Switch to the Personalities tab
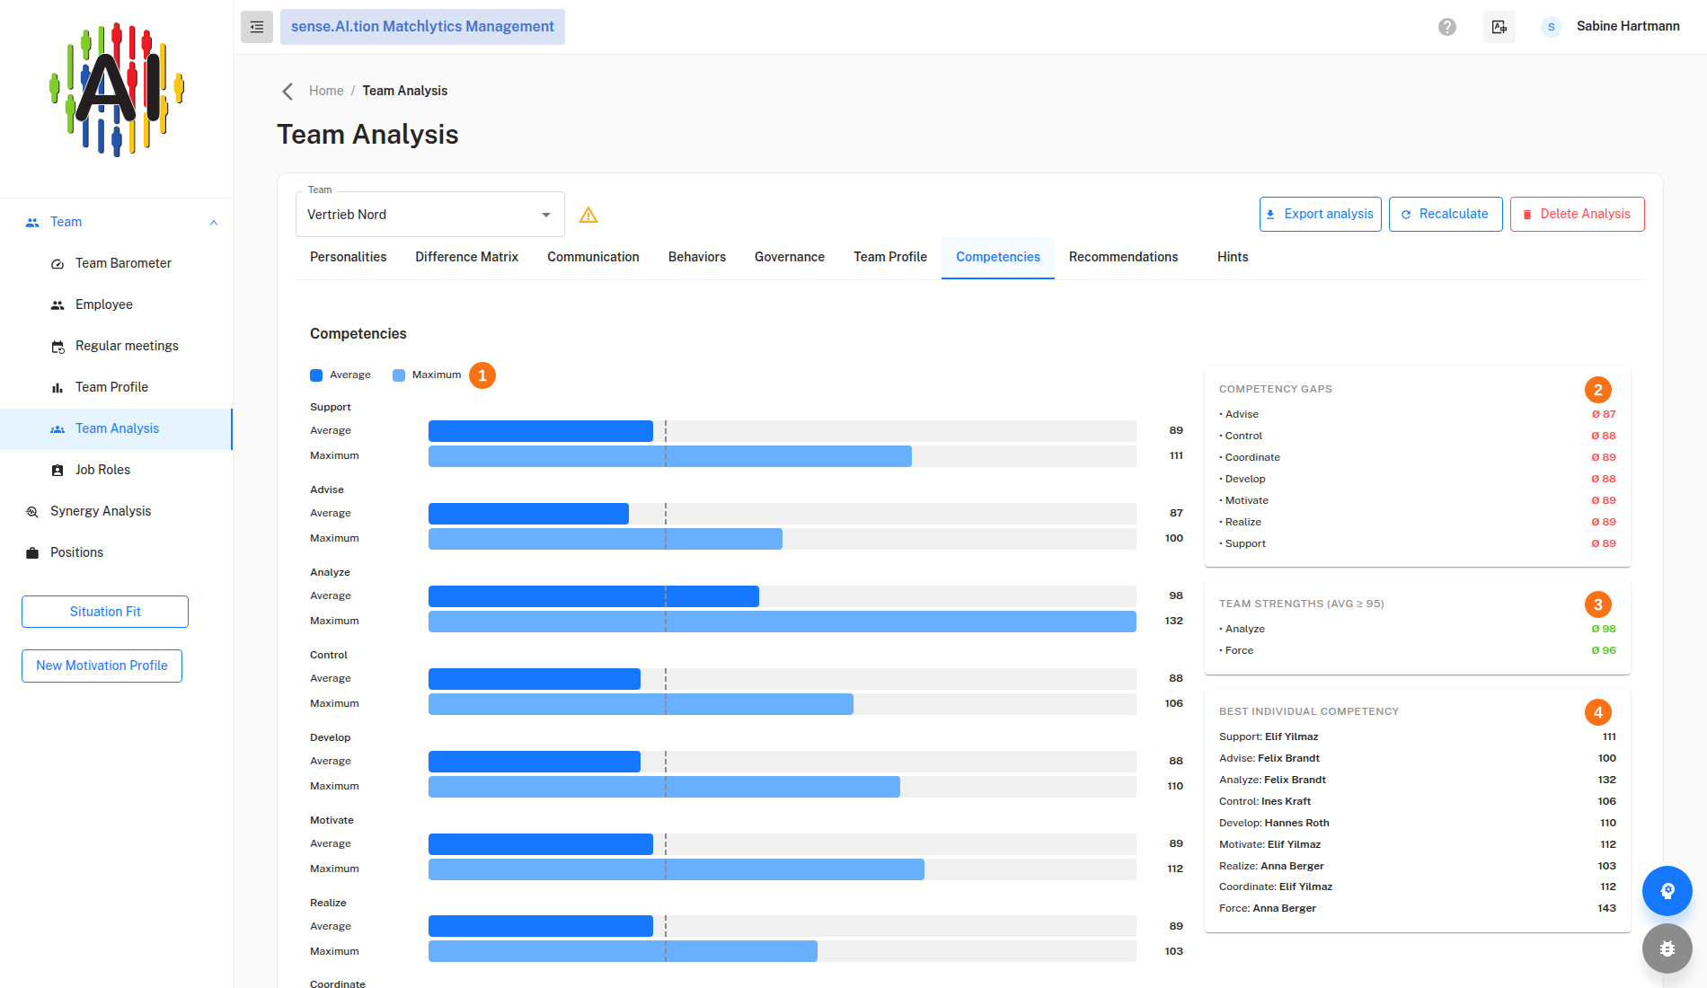 pyautogui.click(x=349, y=258)
